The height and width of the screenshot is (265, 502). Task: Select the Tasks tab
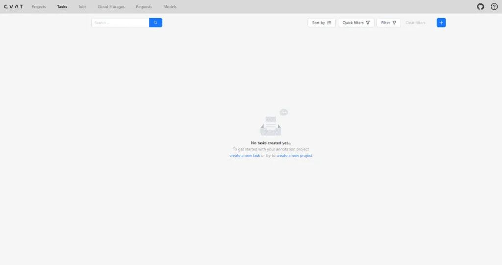click(62, 7)
